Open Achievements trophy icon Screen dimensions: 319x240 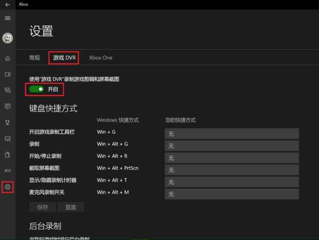[x=7, y=122]
